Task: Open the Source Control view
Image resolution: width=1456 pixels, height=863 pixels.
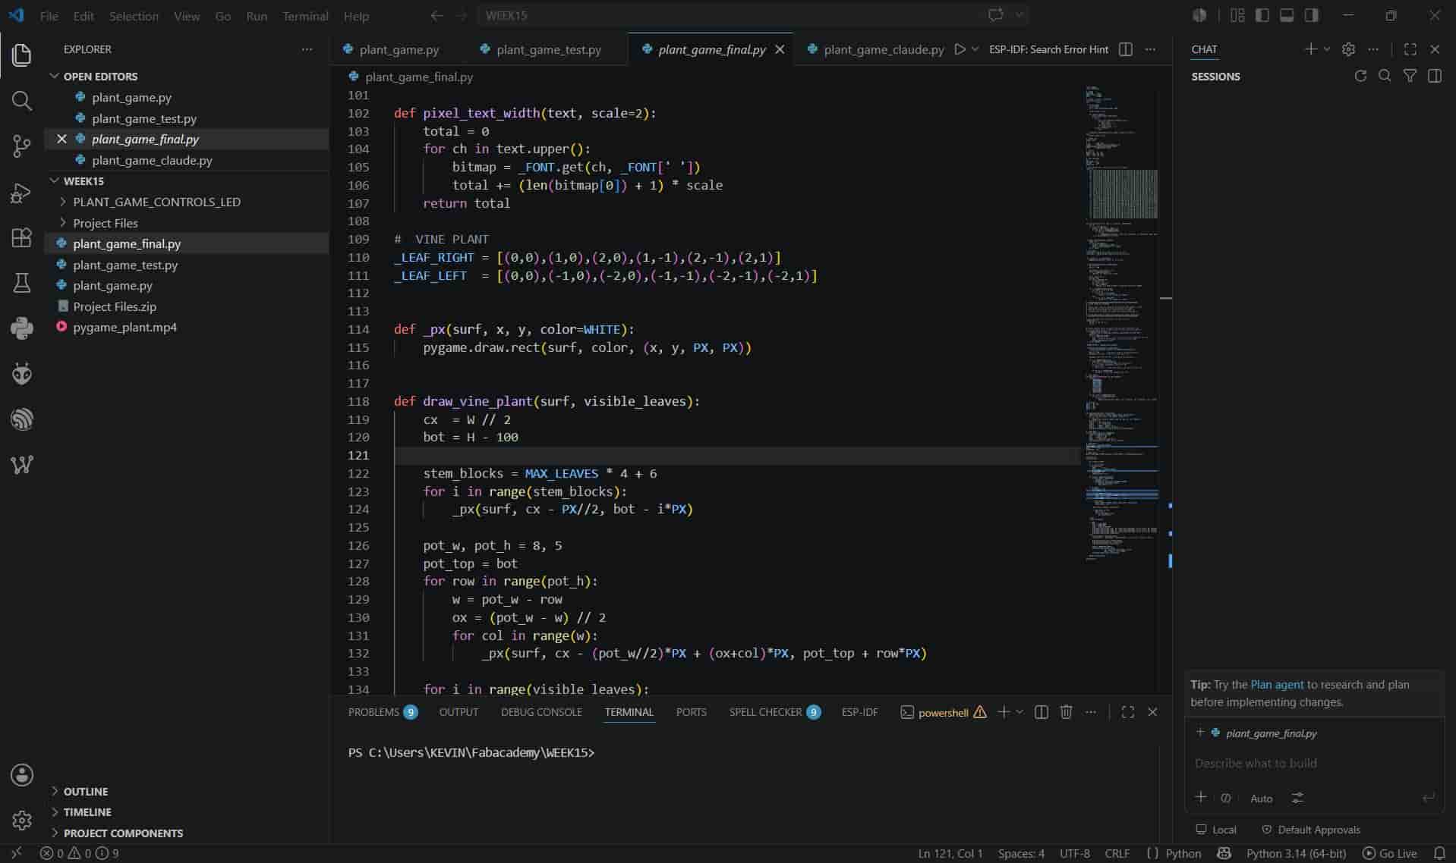Action: (22, 146)
